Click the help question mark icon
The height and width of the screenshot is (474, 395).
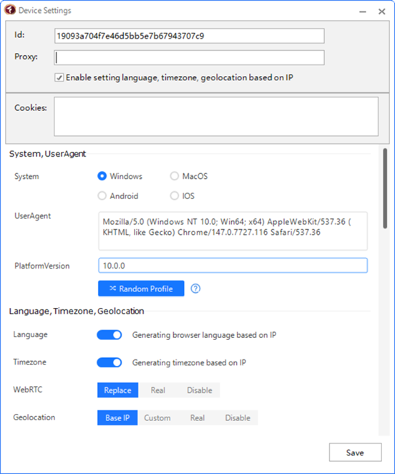(195, 289)
